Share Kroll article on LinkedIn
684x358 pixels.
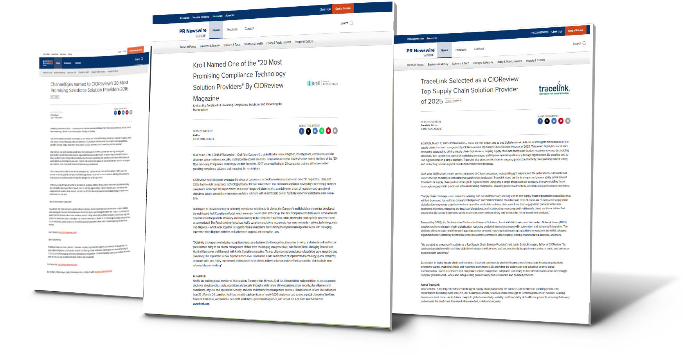click(315, 131)
